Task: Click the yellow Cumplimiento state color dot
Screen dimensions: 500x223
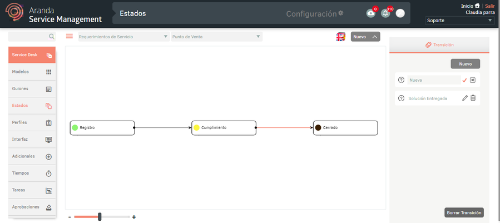Action: point(196,127)
